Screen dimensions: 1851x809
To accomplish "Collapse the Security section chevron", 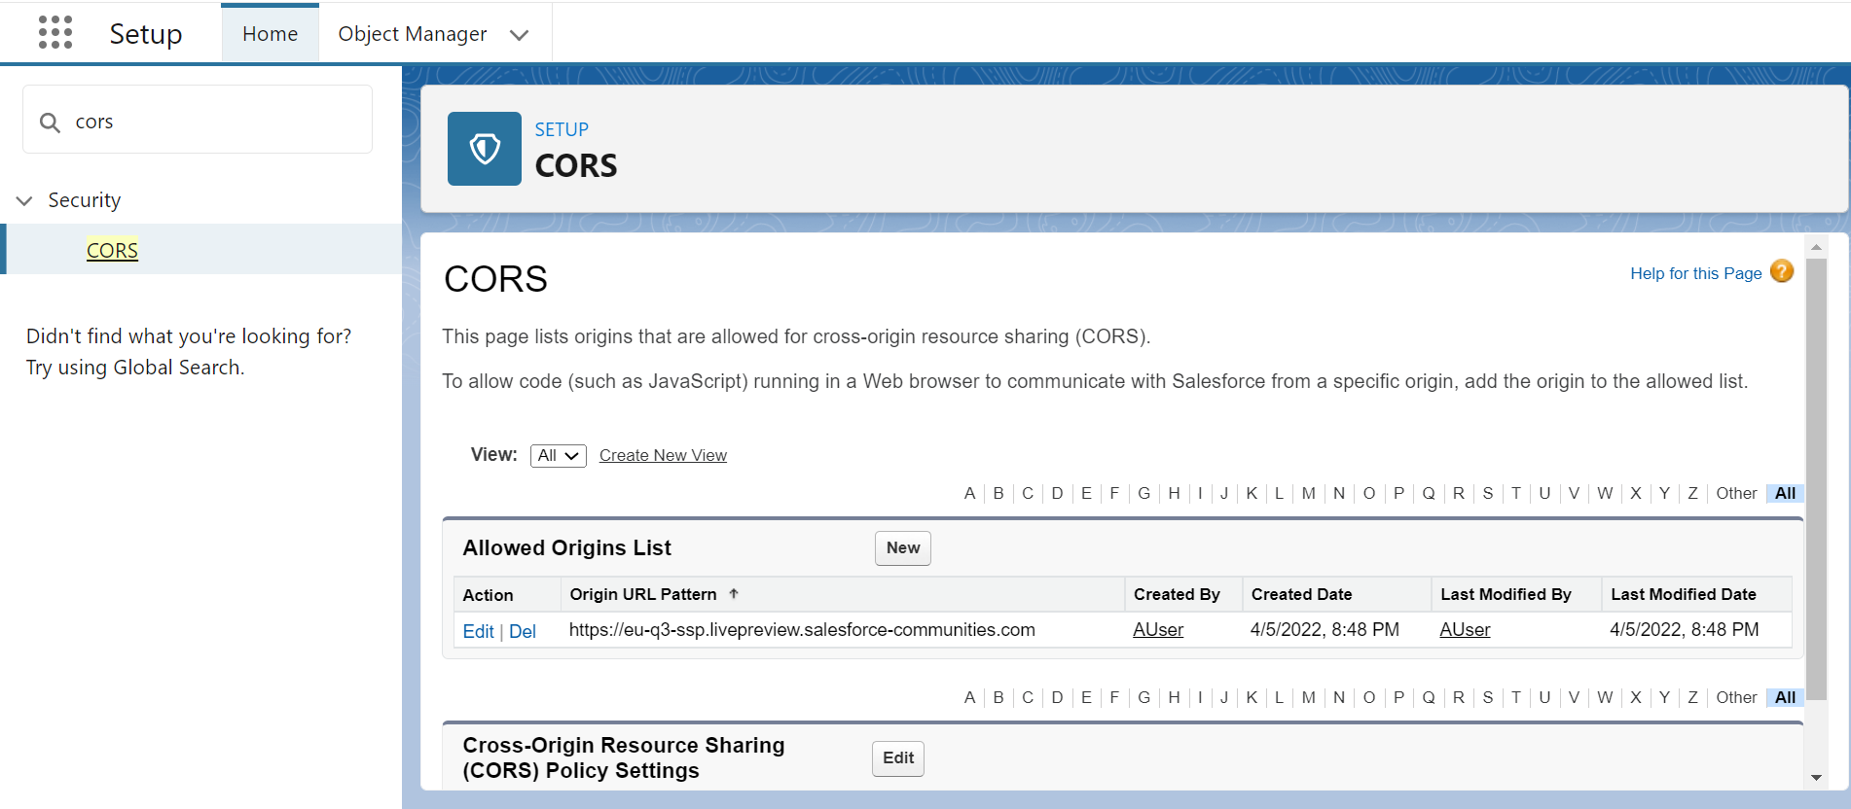I will coord(24,200).
